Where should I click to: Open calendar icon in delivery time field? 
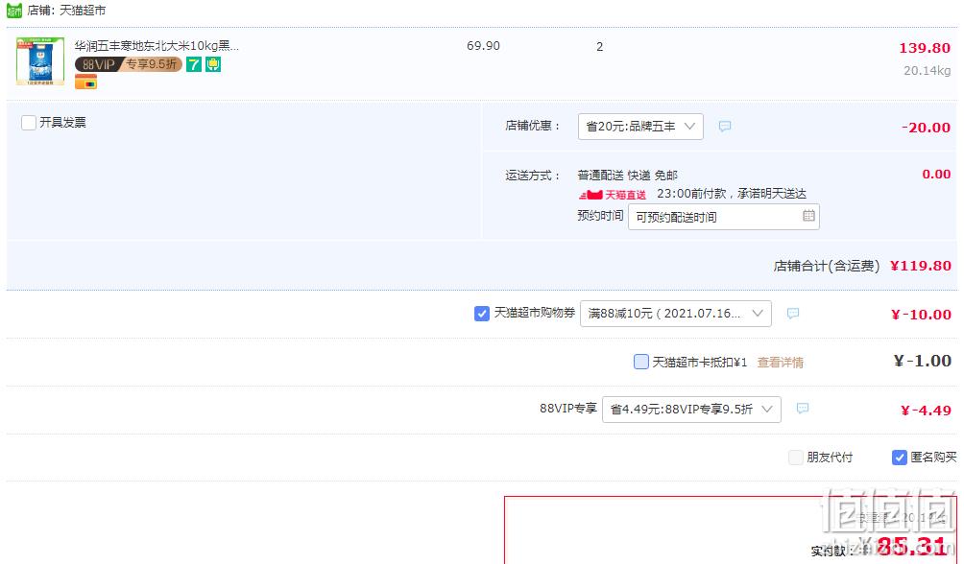[808, 216]
